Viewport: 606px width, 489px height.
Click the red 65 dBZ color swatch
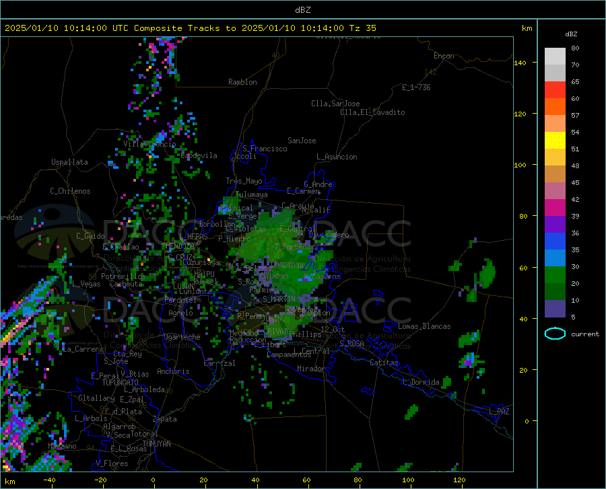pyautogui.click(x=555, y=90)
